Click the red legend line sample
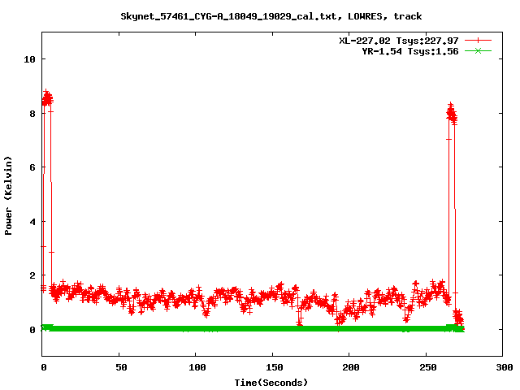The width and height of the screenshot is (520, 390). tap(478, 41)
